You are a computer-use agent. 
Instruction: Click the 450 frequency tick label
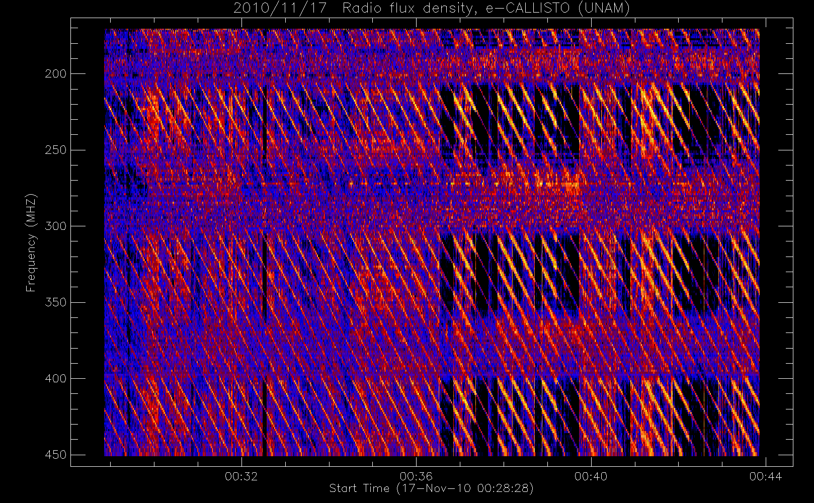pos(55,455)
